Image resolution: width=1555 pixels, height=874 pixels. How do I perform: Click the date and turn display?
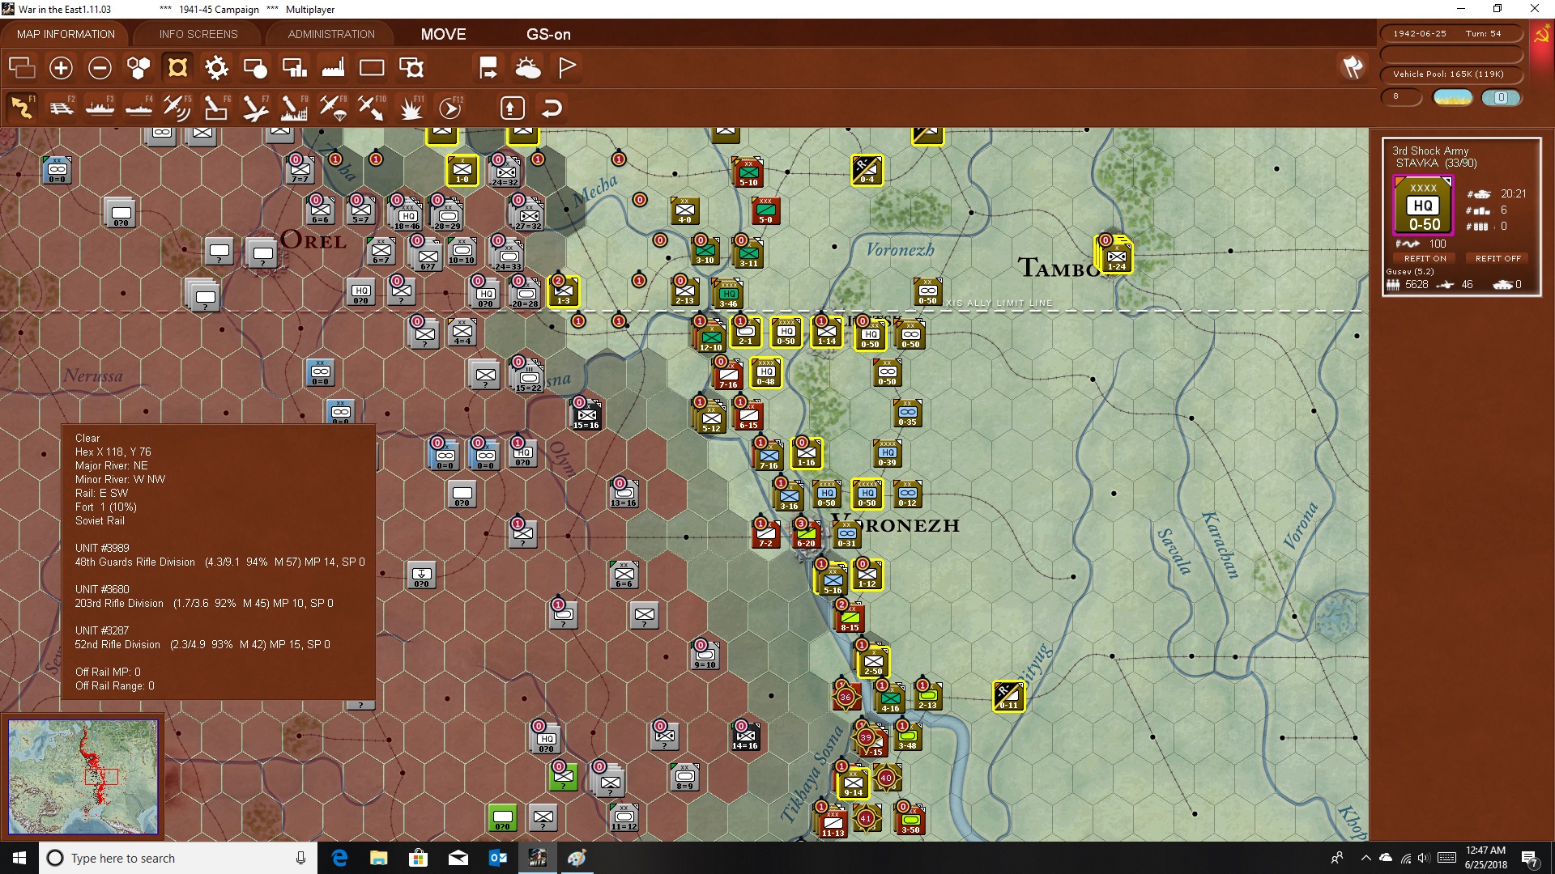[x=1451, y=34]
